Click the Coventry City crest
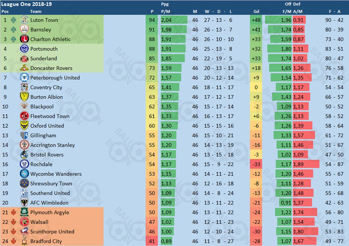Screen dimensions: 349x246 pos(24,87)
